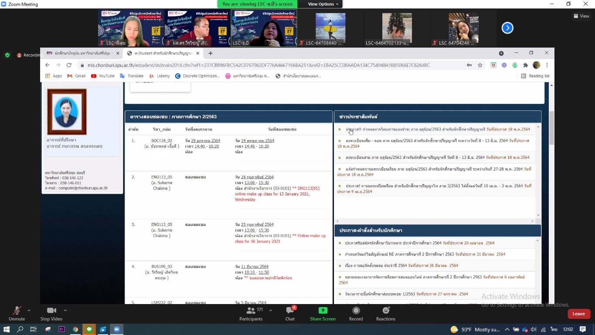The width and height of the screenshot is (595, 335).
Task: Expand audio options arrow beside Unmute
Action: [29, 311]
